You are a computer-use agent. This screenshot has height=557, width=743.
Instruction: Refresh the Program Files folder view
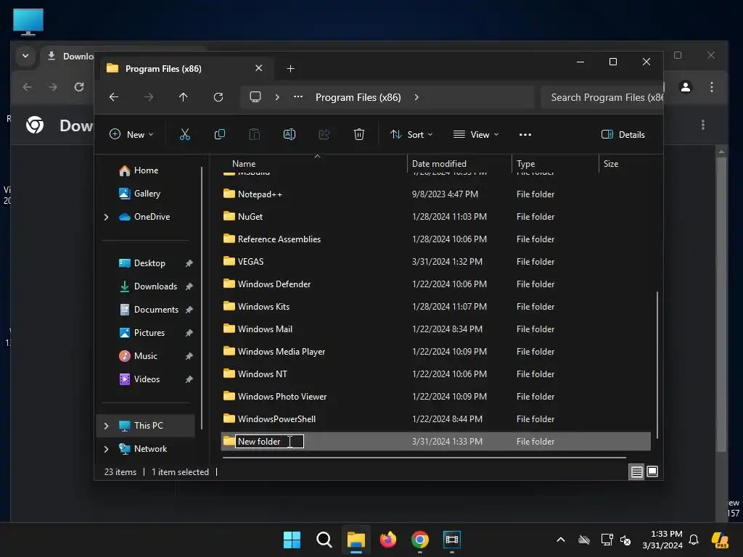[x=218, y=97]
